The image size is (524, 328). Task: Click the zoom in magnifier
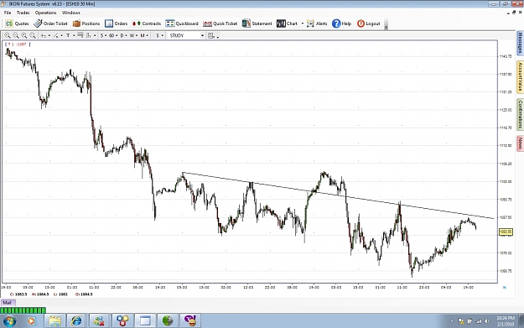pos(8,35)
